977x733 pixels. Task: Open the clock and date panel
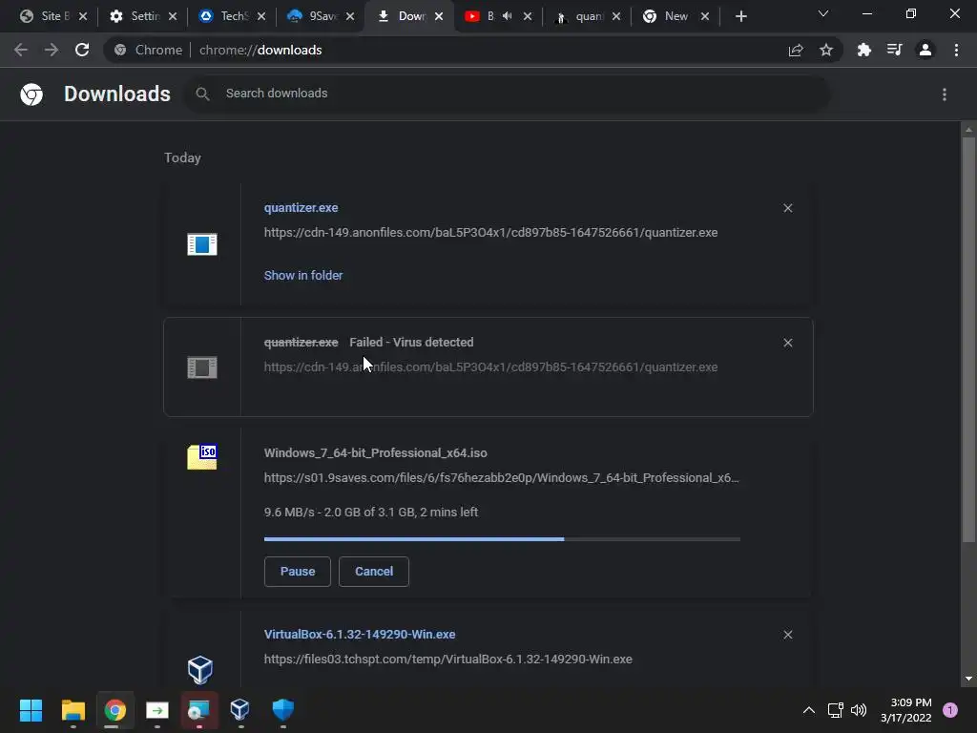click(x=906, y=710)
